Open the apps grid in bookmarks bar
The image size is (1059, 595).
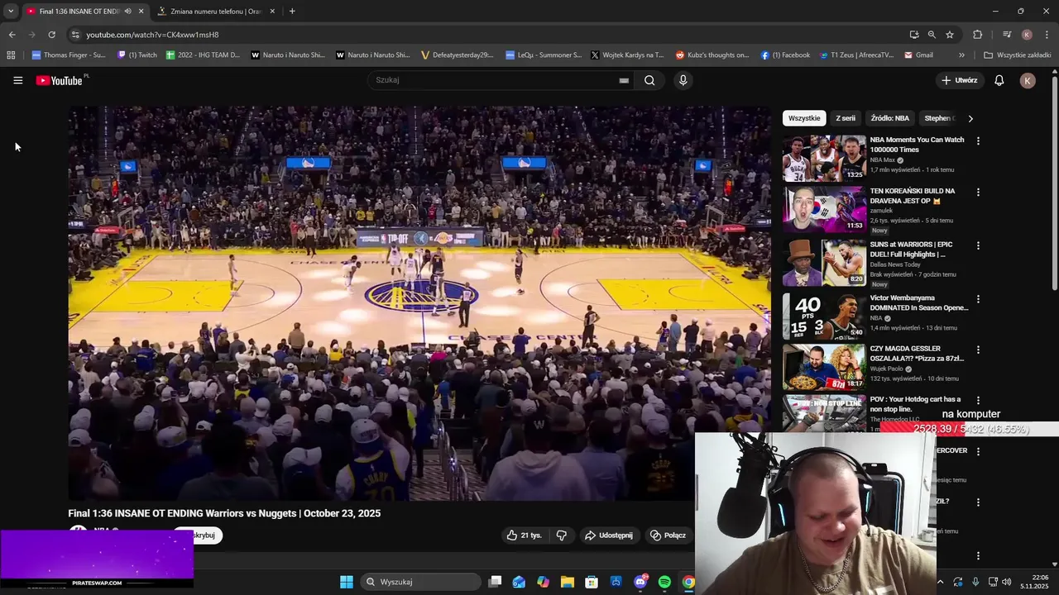[x=11, y=55]
